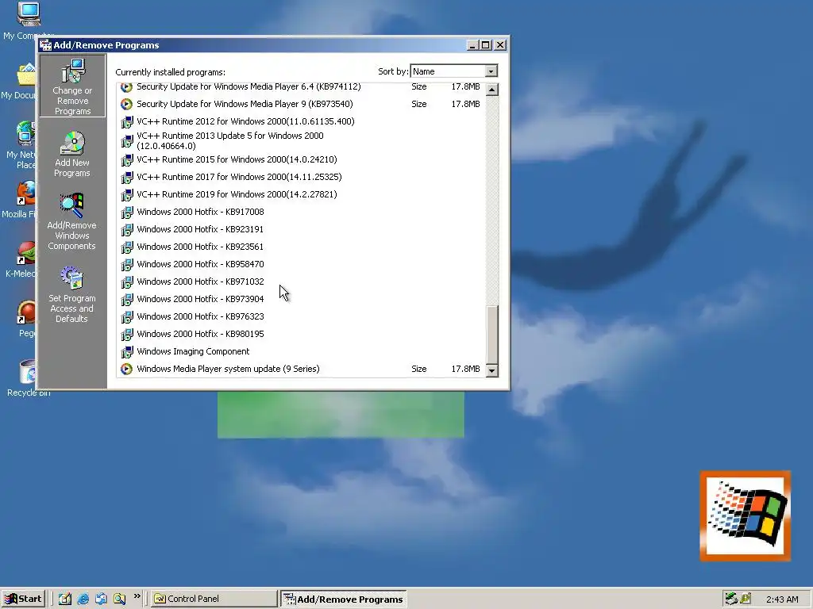Click installer icon beside VC++ Runtime 2012
The image size is (813, 609).
point(126,122)
